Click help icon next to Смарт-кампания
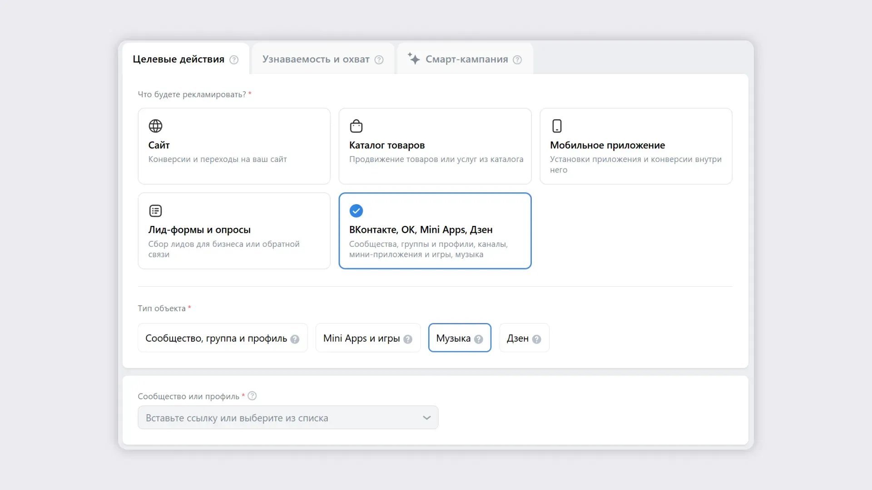This screenshot has width=872, height=490. [517, 60]
